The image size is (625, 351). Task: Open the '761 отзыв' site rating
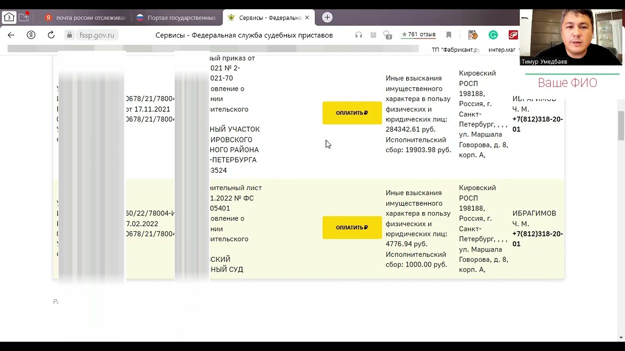pyautogui.click(x=418, y=35)
